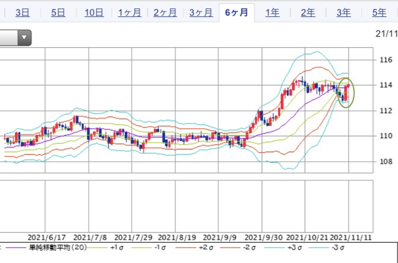Show the 1年 chart range
This screenshot has width=398, height=263.
[272, 12]
